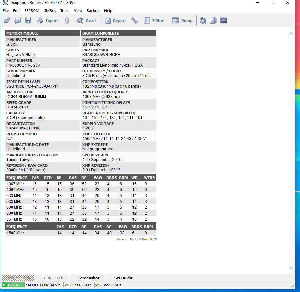Click the Taipei, Taiwan location value
300x292 pixels.
point(19,160)
